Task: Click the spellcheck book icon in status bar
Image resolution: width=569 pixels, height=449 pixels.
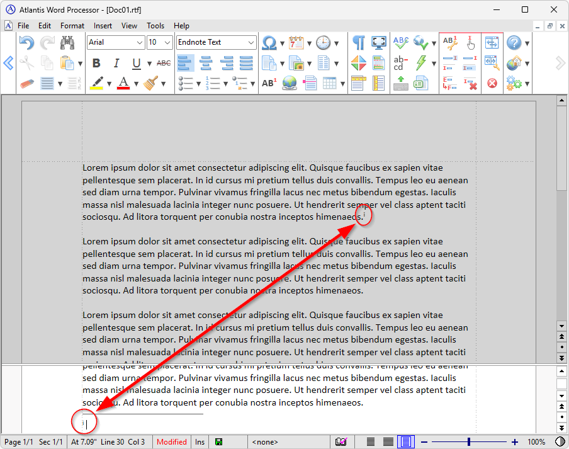Action: click(x=341, y=441)
